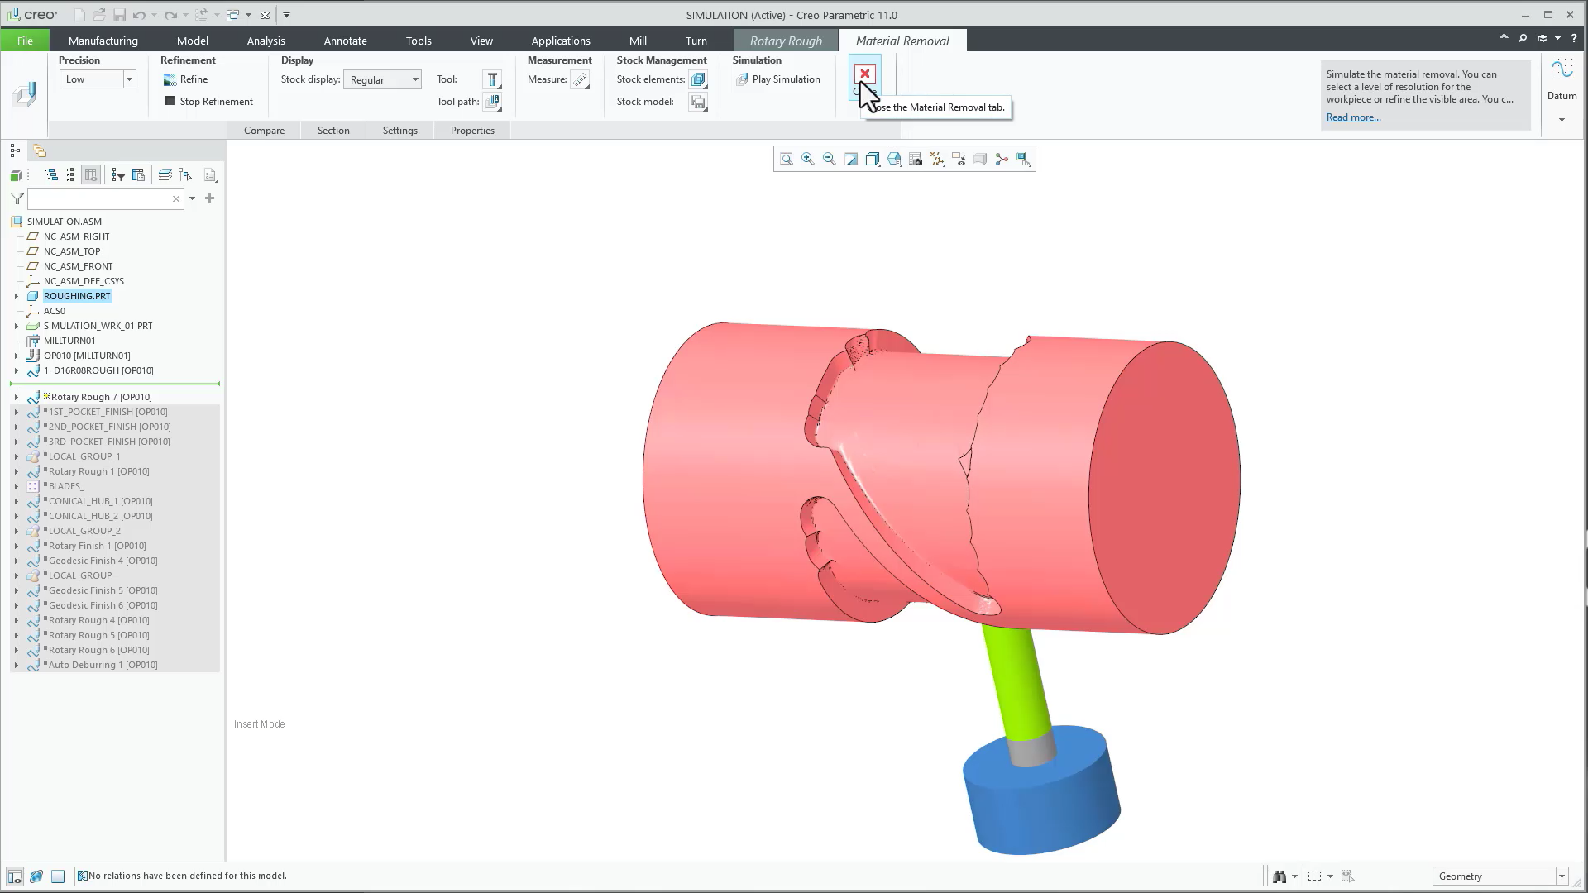Click the Refit view icon
This screenshot has width=1588, height=893.
click(786, 159)
